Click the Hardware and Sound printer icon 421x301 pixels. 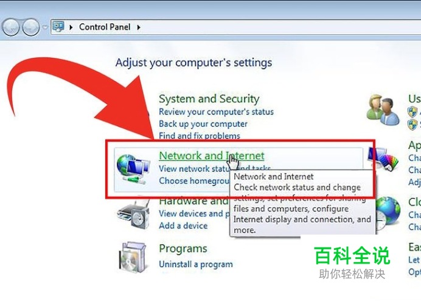tap(133, 214)
